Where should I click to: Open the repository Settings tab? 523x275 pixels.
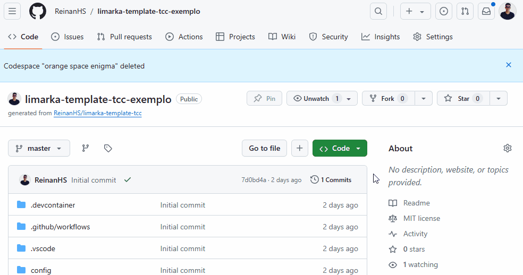pyautogui.click(x=433, y=37)
